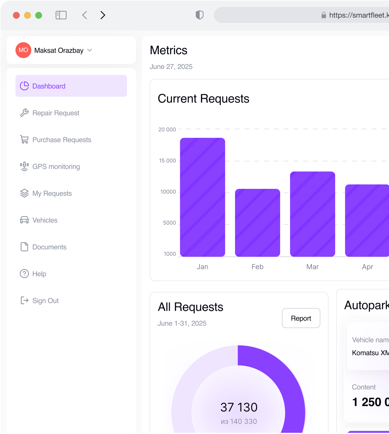Click the 1000 axis label

[170, 254]
